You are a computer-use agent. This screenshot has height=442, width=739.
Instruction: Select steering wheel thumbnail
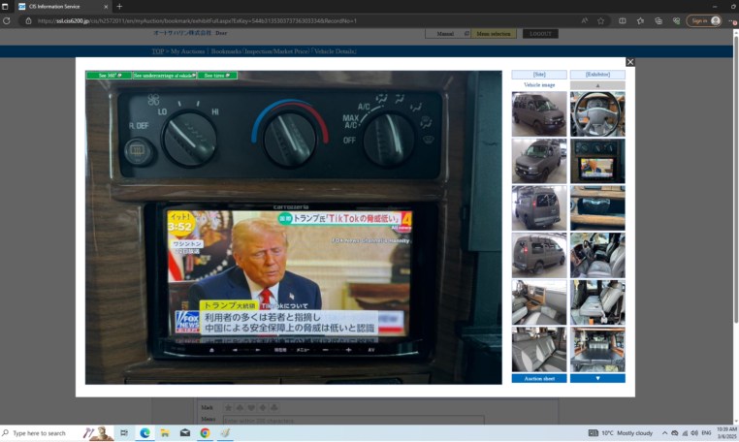pos(597,114)
